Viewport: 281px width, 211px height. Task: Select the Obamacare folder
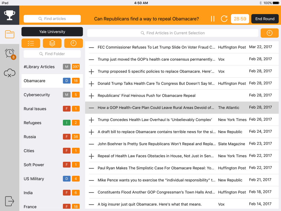52,81
